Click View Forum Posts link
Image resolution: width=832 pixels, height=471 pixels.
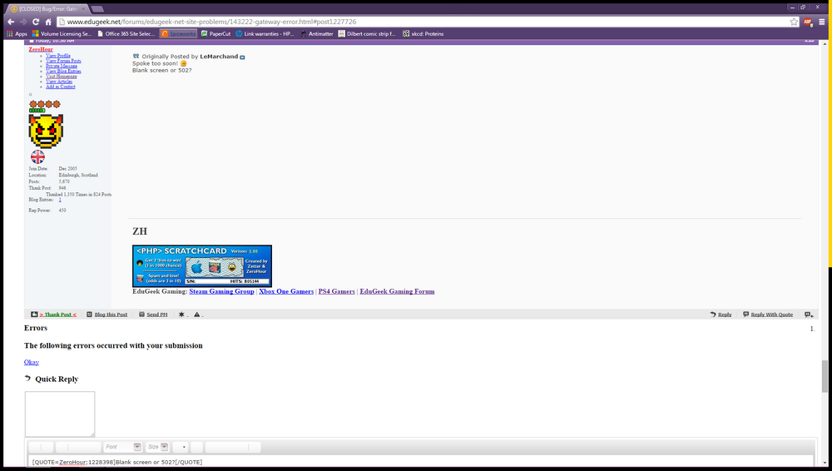pyautogui.click(x=63, y=61)
